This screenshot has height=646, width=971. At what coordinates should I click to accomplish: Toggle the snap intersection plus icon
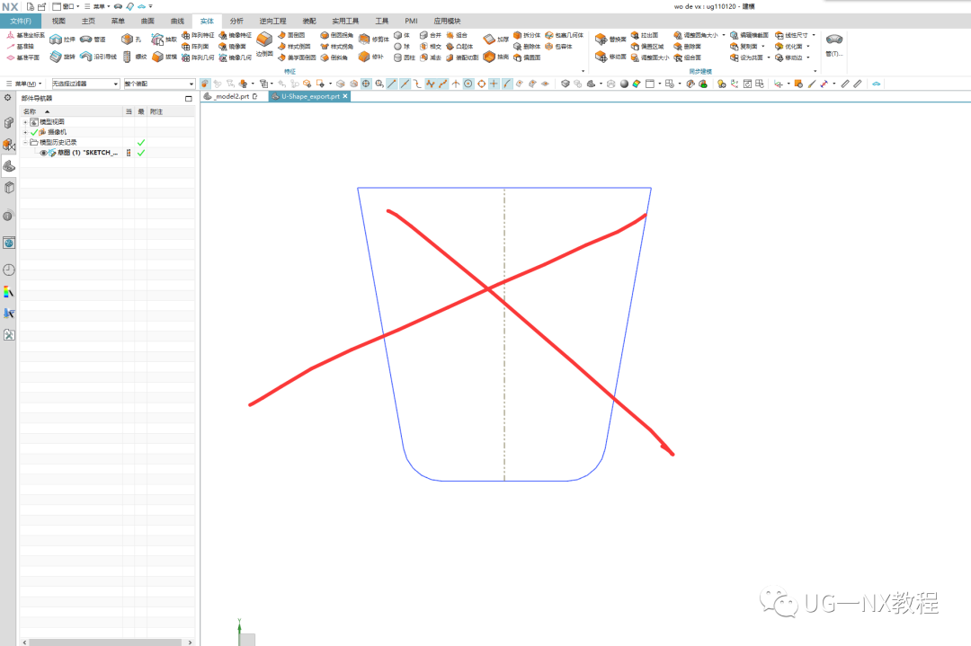click(494, 84)
